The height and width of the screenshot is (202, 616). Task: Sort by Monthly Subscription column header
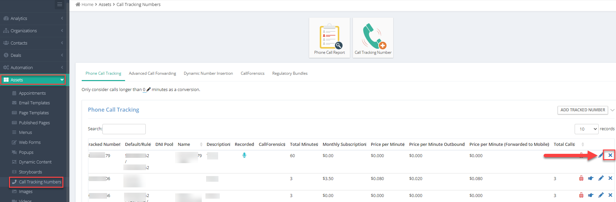pyautogui.click(x=345, y=144)
